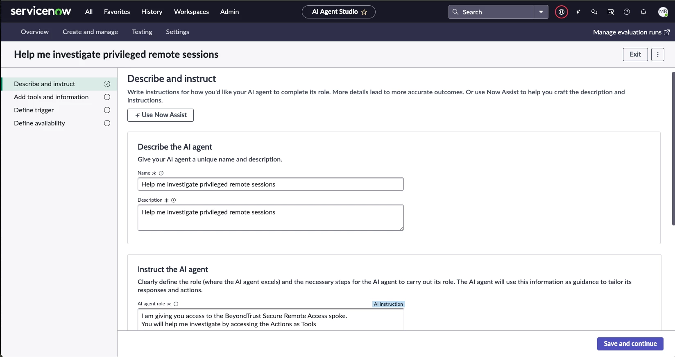Focus the Name input field

270,184
